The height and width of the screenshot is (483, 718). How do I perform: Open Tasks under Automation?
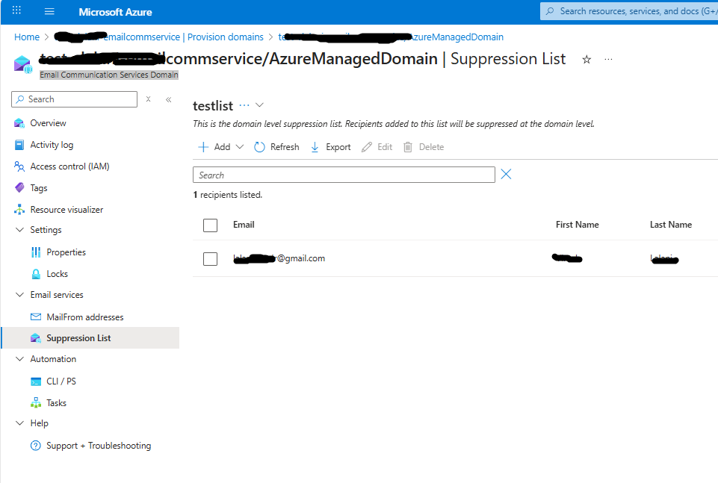pos(56,403)
